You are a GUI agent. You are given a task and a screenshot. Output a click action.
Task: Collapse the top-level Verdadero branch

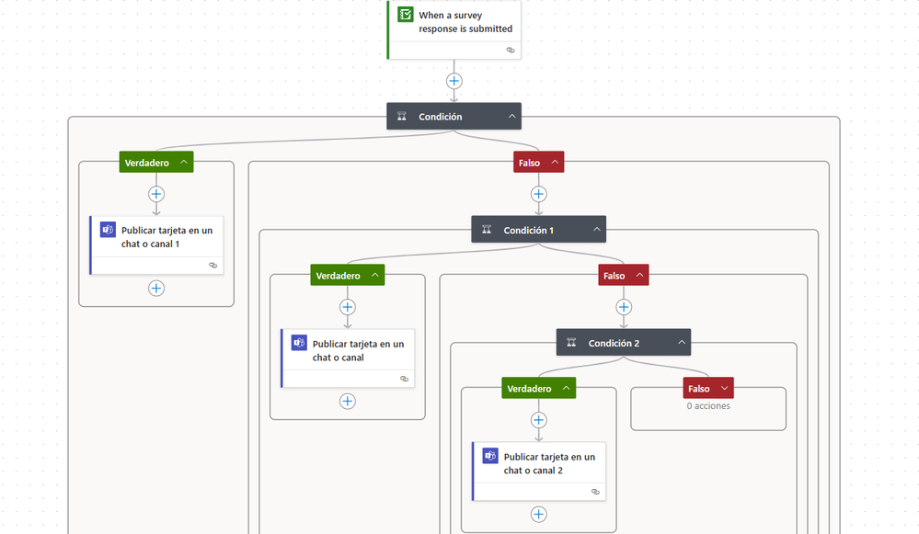tap(184, 163)
